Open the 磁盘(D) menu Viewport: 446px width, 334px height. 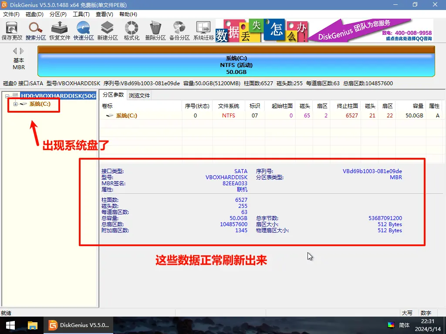tap(34, 14)
